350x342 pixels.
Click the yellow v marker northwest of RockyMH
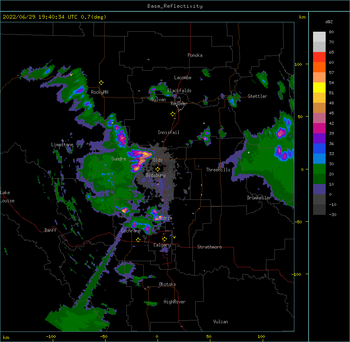(71, 75)
